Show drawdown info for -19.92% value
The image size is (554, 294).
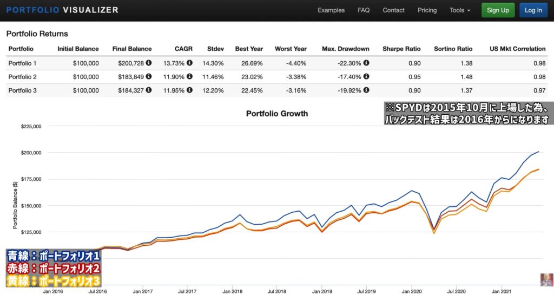366,90
